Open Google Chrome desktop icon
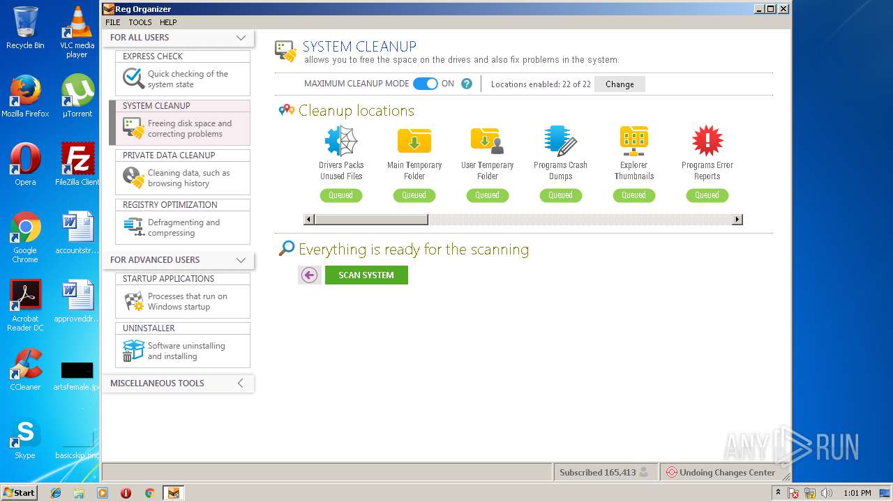893x502 pixels. (x=25, y=237)
